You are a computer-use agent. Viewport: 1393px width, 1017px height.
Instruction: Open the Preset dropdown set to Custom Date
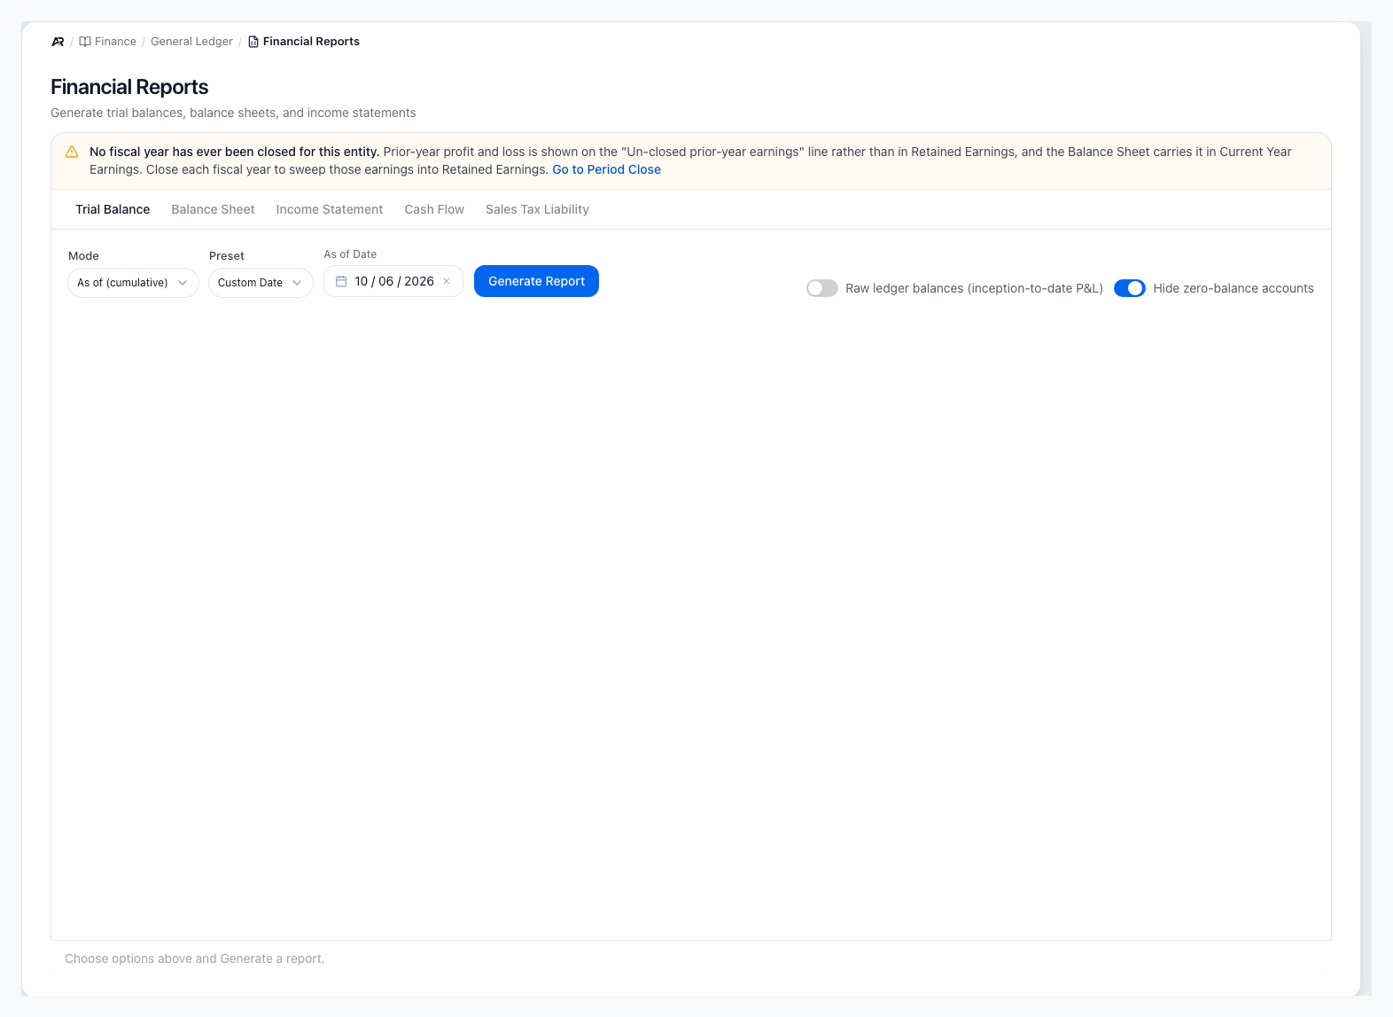tap(261, 283)
